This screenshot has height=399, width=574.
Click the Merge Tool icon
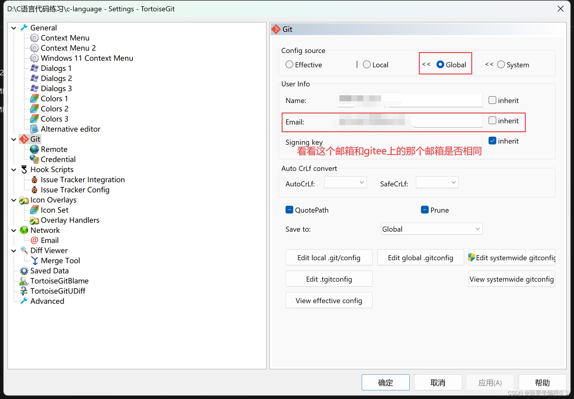pyautogui.click(x=35, y=261)
